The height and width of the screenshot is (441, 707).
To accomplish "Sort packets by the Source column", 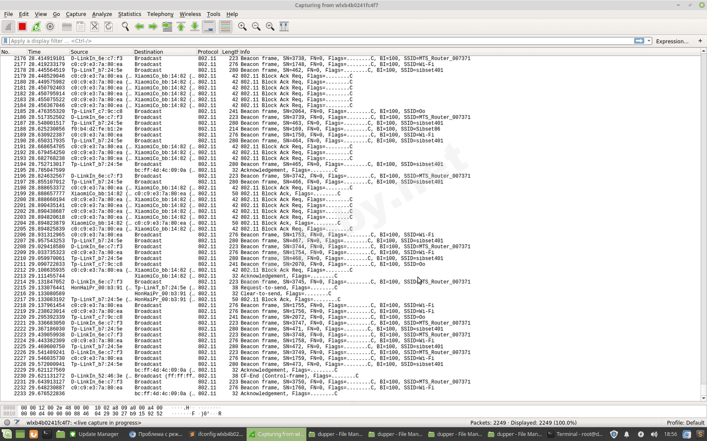I will (101, 52).
